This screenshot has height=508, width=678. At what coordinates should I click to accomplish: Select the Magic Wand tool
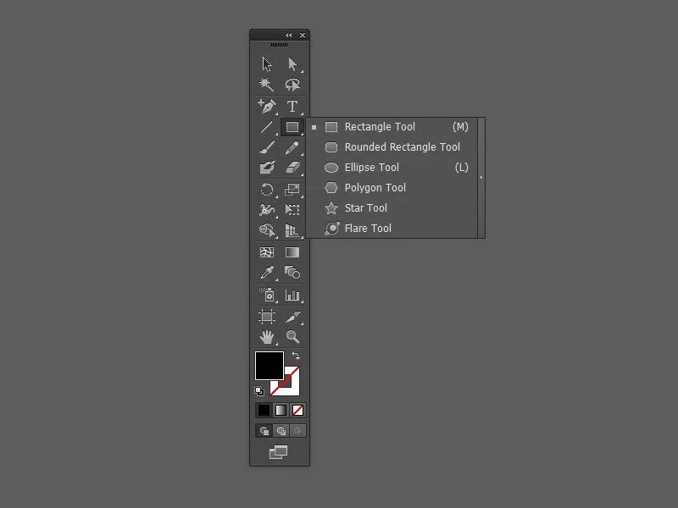pyautogui.click(x=265, y=85)
